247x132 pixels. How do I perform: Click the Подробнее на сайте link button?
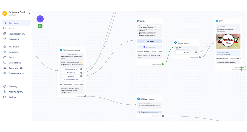(x=71, y=79)
